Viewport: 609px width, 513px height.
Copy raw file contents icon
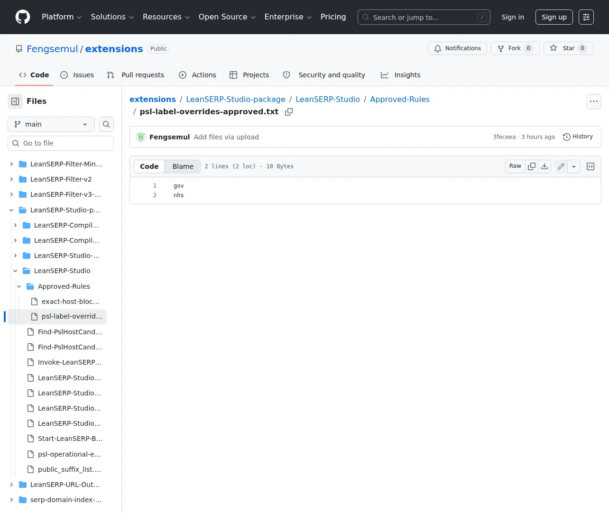click(x=532, y=166)
